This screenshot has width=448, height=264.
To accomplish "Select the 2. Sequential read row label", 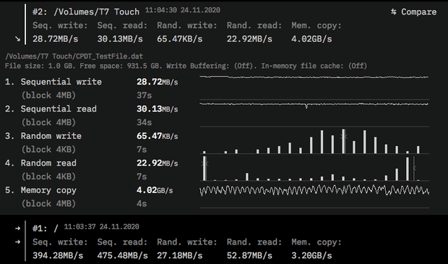I will tap(51, 109).
